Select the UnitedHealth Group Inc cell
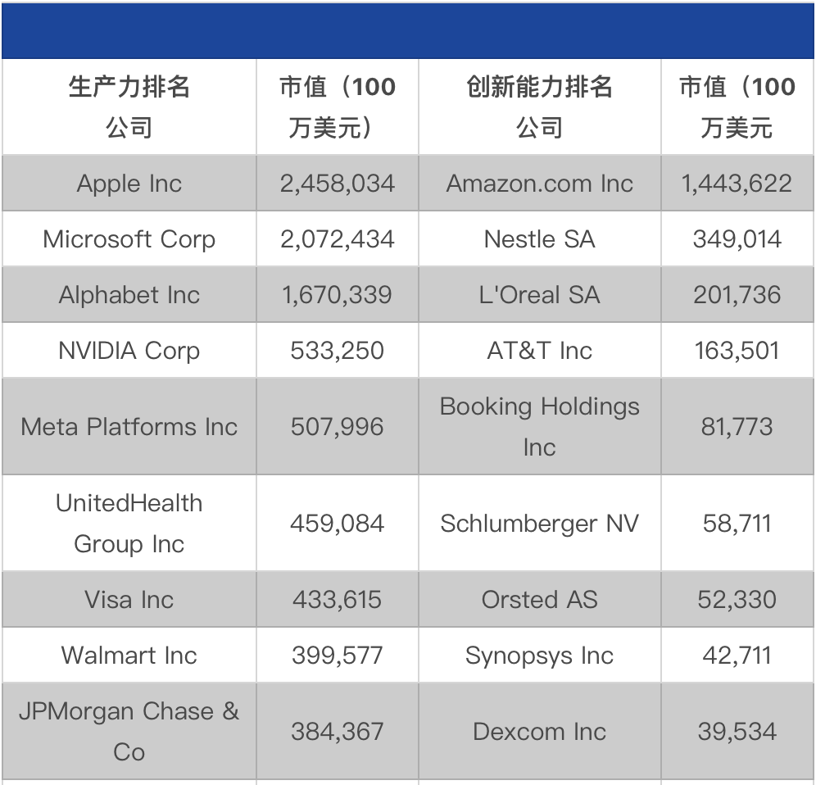Image resolution: width=816 pixels, height=785 pixels. [129, 524]
